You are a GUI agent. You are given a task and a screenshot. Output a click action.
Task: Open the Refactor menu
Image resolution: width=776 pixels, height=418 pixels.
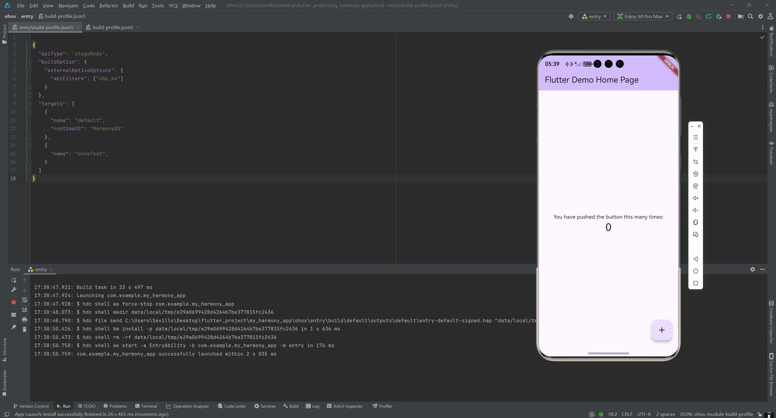click(x=109, y=5)
